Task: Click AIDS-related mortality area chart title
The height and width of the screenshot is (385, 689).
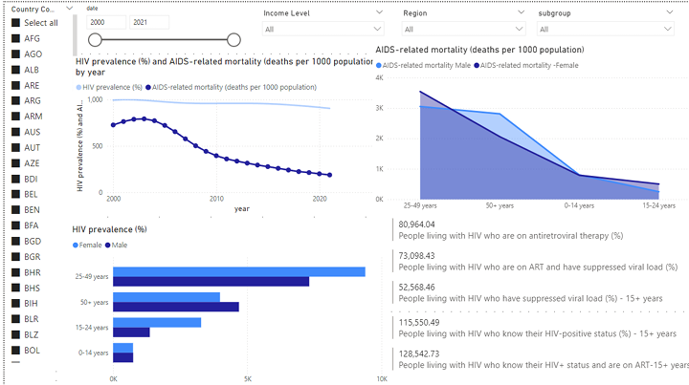Action: coord(479,50)
